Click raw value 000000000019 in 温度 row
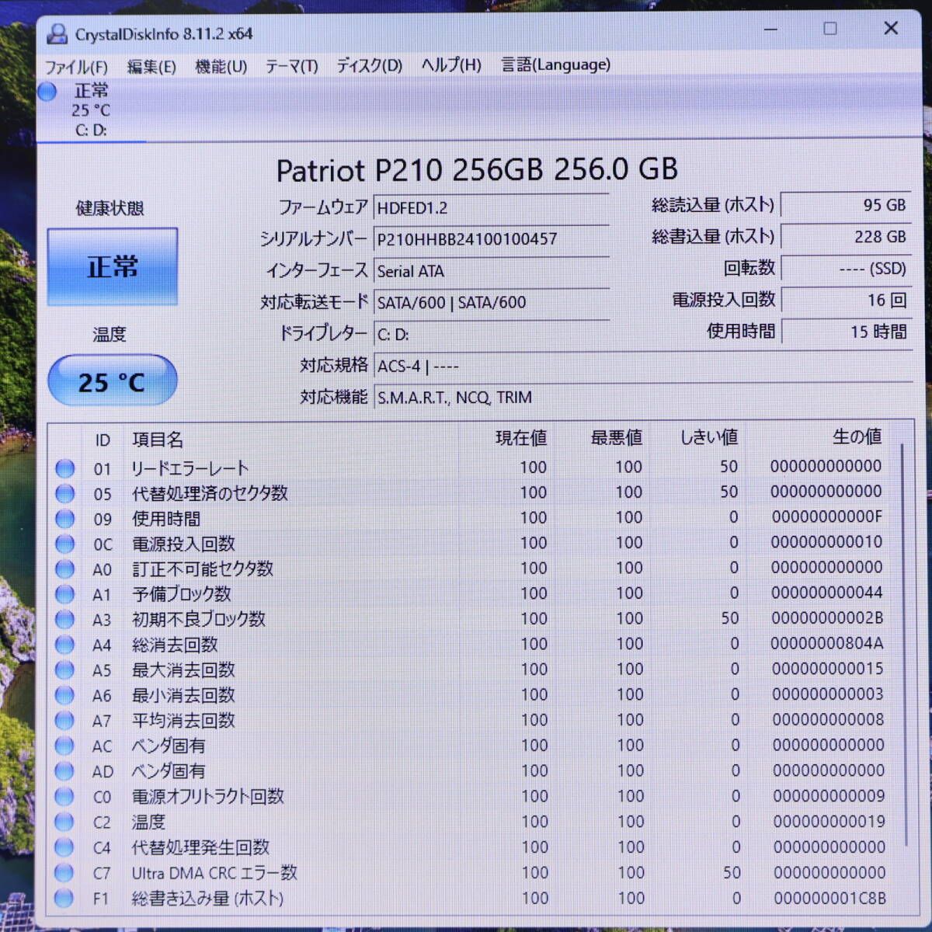 point(829,821)
